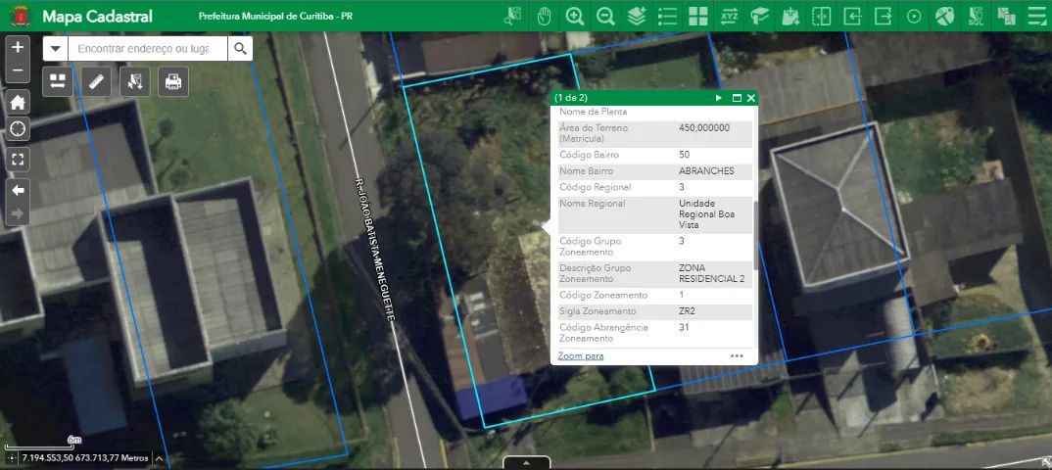Image resolution: width=1052 pixels, height=470 pixels.
Task: Open the header overflow menu icon
Action: (x=1036, y=16)
